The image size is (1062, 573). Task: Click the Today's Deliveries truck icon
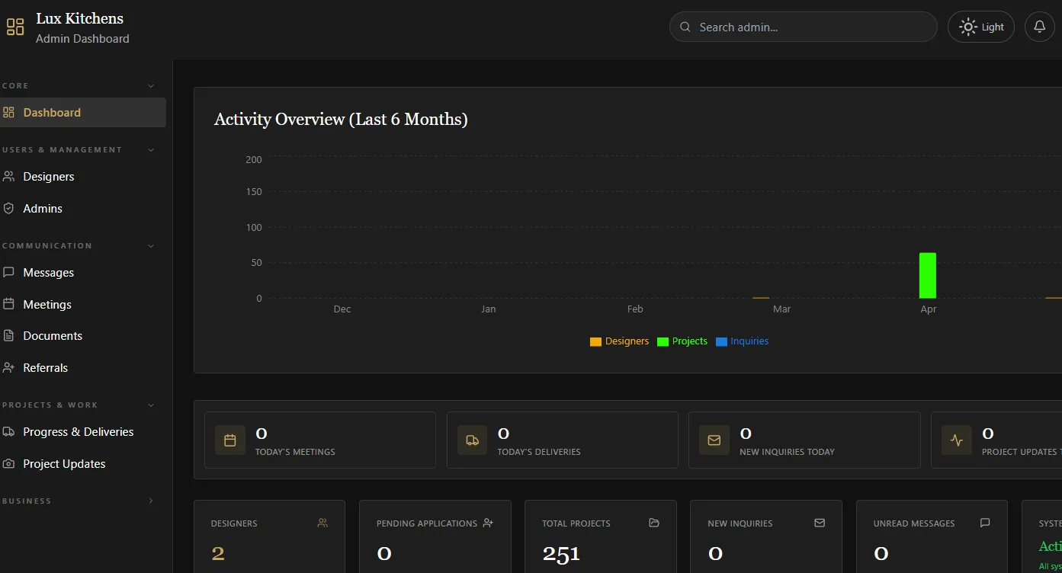coord(473,440)
